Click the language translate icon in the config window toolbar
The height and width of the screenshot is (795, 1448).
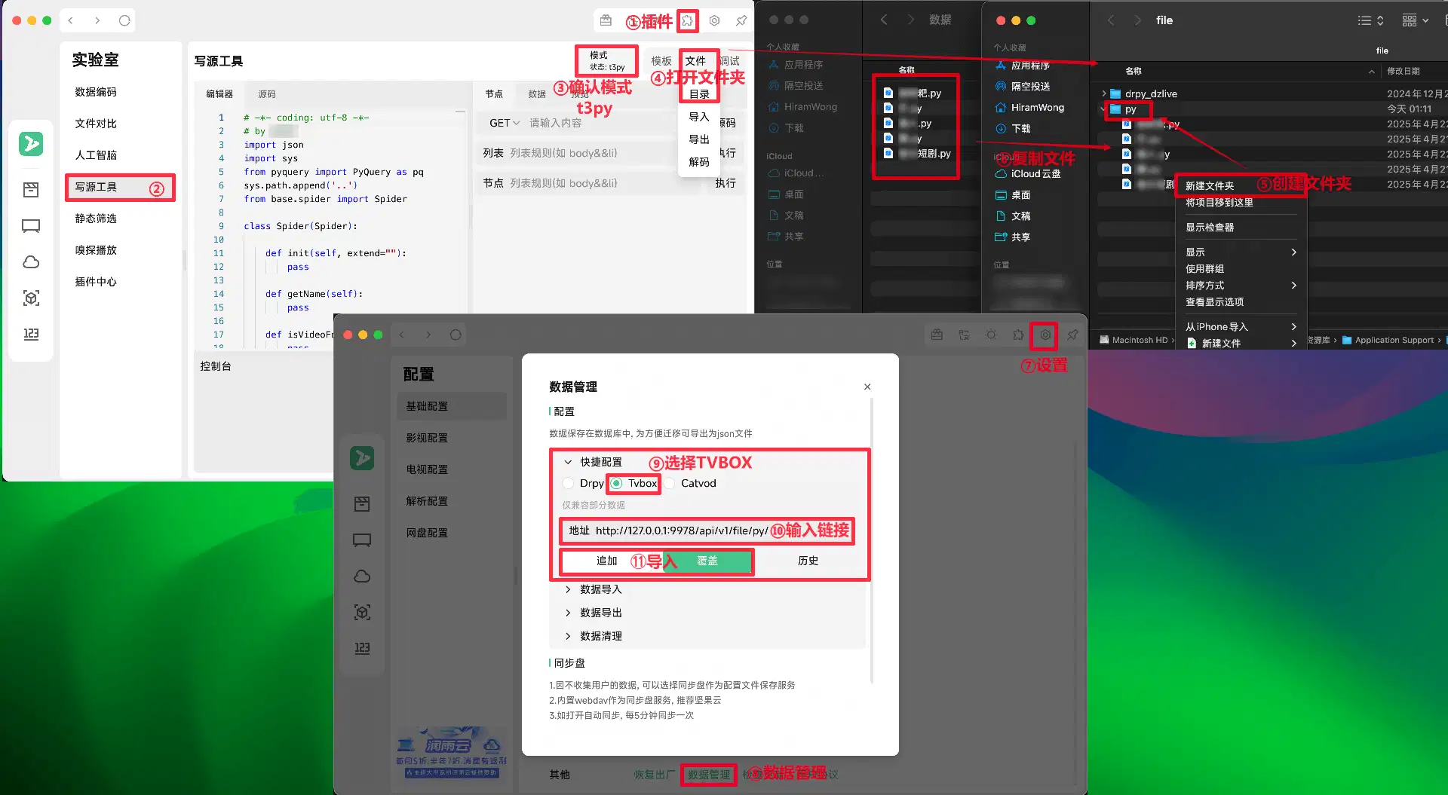(964, 335)
